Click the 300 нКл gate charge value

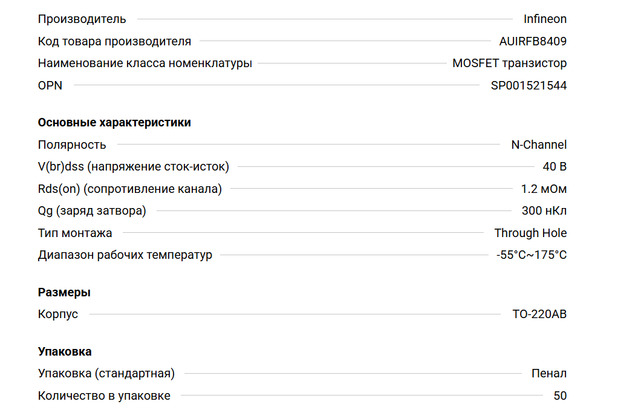pyautogui.click(x=544, y=211)
